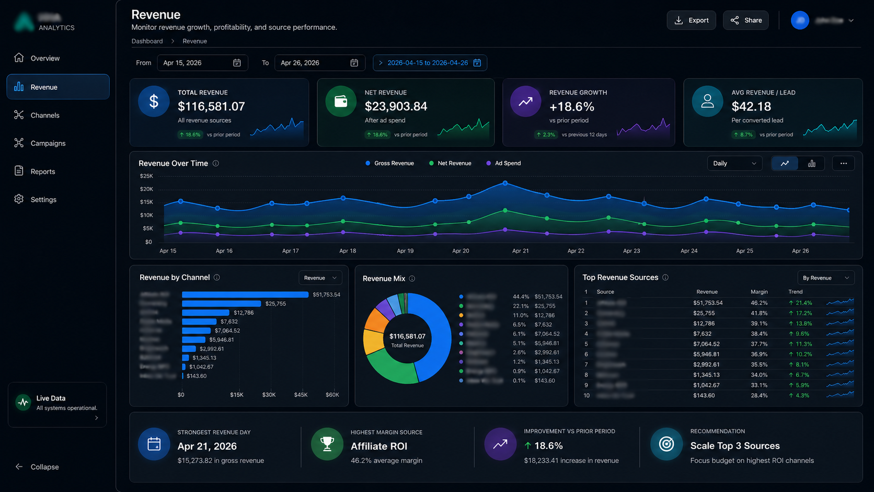Screen dimensions: 874x492
Task: Click the Collapse arrow icon
Action: pyautogui.click(x=19, y=466)
